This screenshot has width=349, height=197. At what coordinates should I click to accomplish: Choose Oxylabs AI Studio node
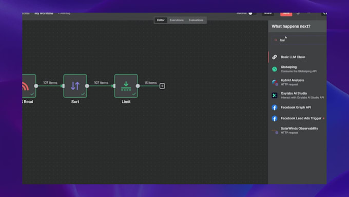pyautogui.click(x=297, y=96)
